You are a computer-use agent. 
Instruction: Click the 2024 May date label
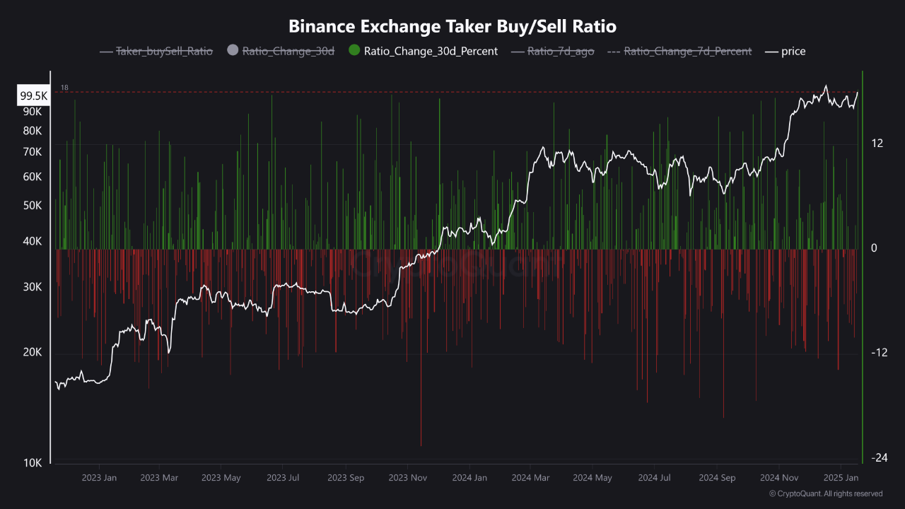click(592, 478)
